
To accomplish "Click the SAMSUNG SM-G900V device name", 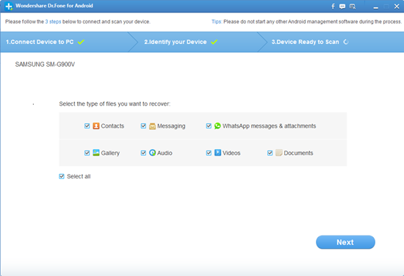I will tap(45, 65).
